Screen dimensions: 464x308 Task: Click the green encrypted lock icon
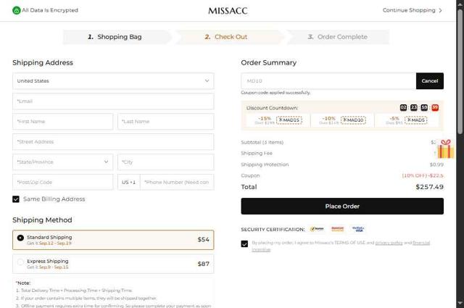(16, 10)
